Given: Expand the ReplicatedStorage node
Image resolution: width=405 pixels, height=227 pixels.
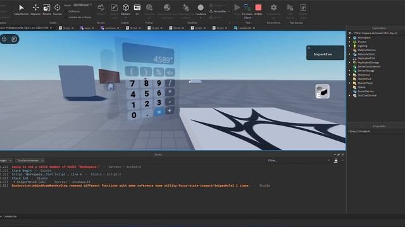Looking at the screenshot, I should pyautogui.click(x=350, y=62).
